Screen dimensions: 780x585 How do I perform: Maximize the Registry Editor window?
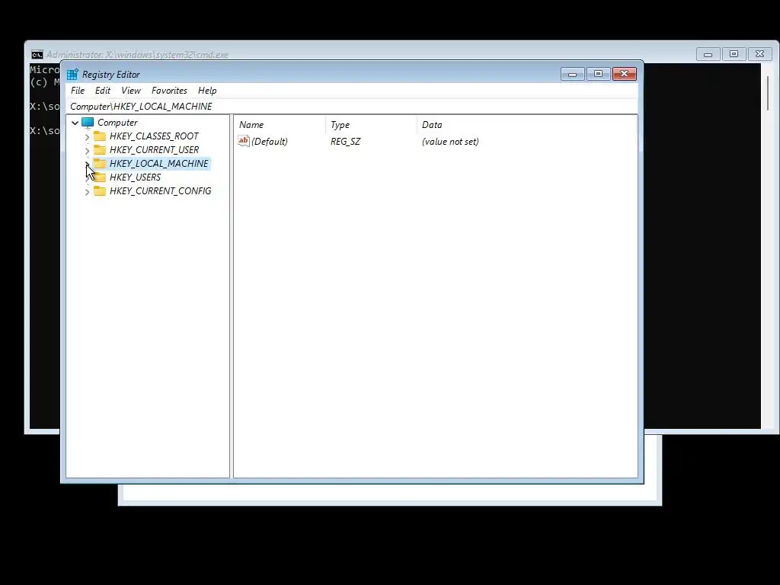click(599, 74)
